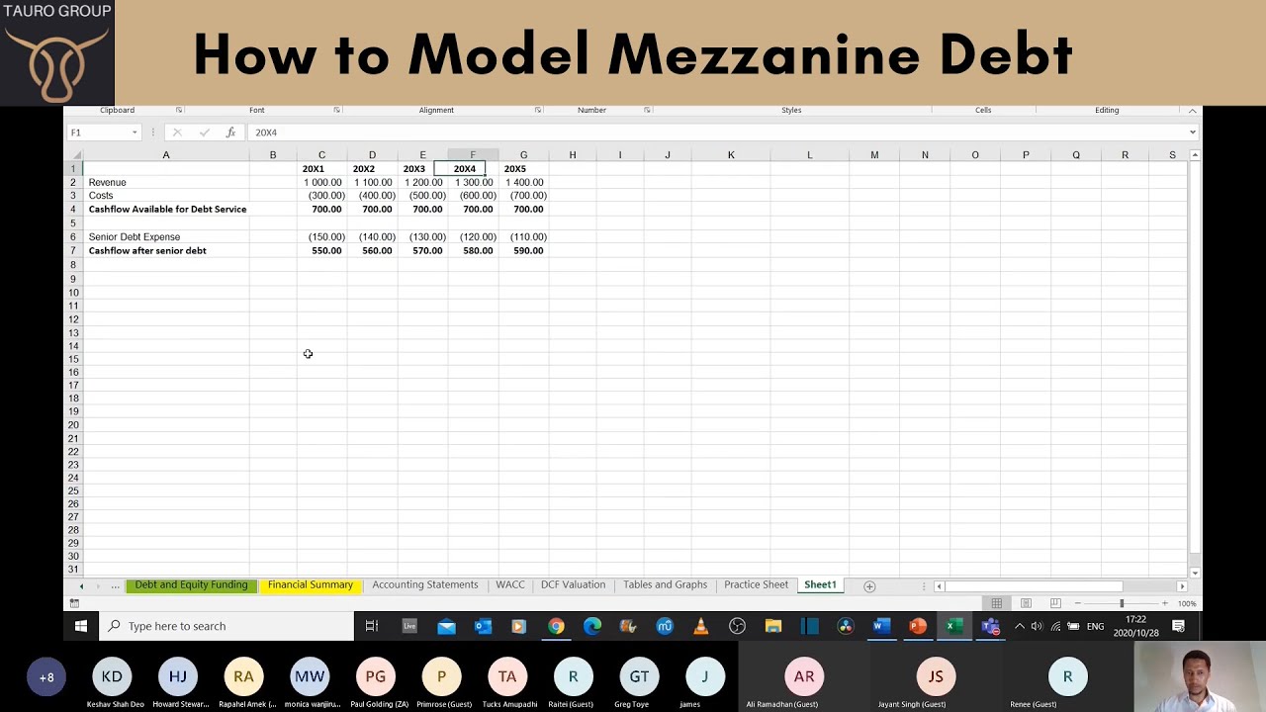
Task: Open Task View in taskbar
Action: point(372,626)
